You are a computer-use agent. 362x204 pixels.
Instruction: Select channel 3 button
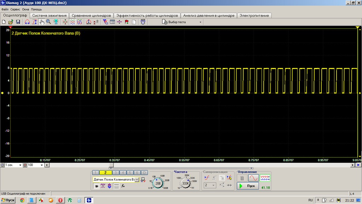pyautogui.click(x=116, y=172)
